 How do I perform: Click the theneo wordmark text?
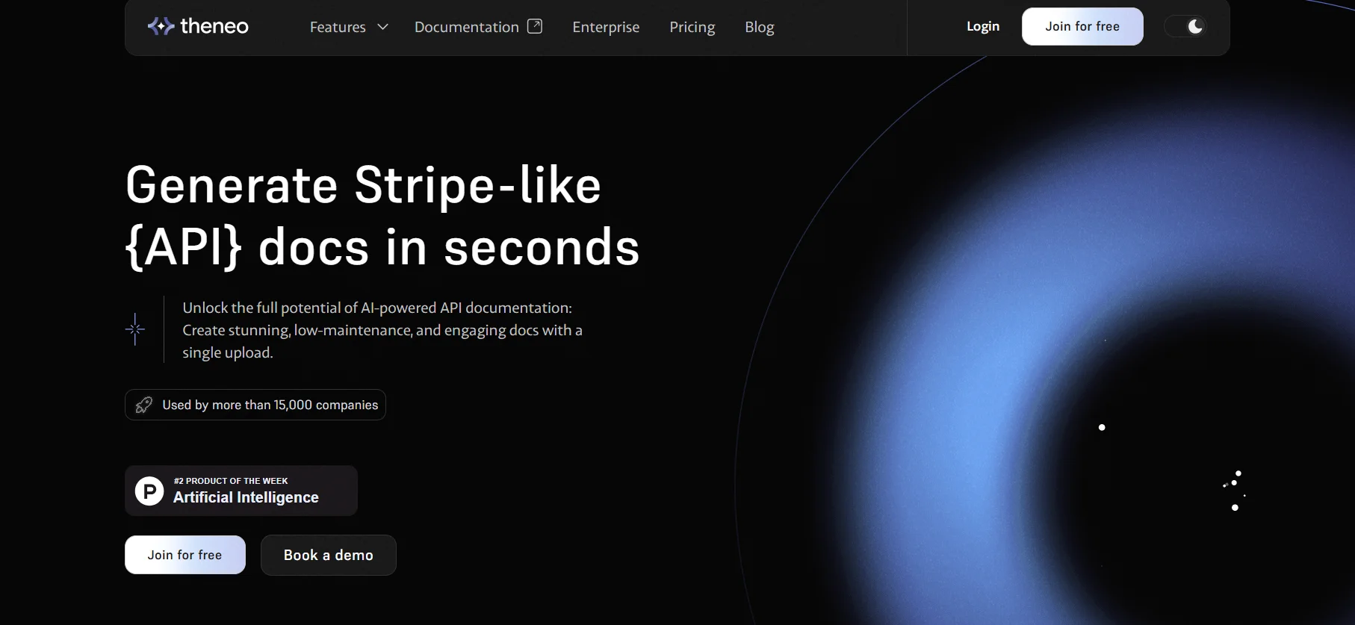click(x=214, y=27)
